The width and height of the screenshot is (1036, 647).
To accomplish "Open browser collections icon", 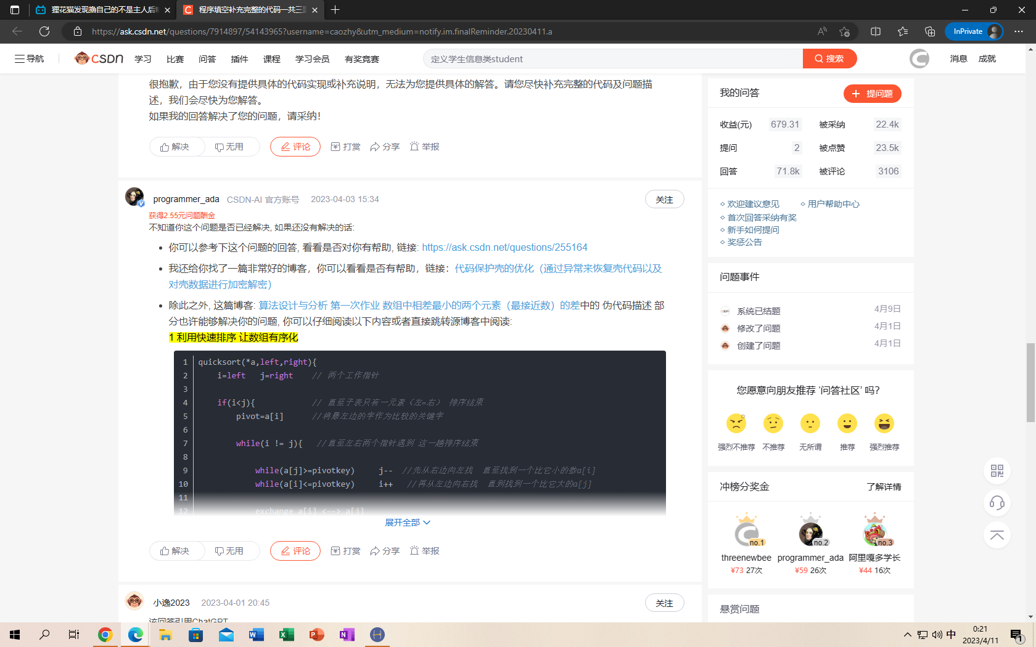I will tap(930, 31).
